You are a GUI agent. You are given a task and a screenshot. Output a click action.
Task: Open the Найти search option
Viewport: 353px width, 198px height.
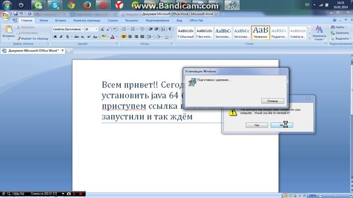click(339, 27)
